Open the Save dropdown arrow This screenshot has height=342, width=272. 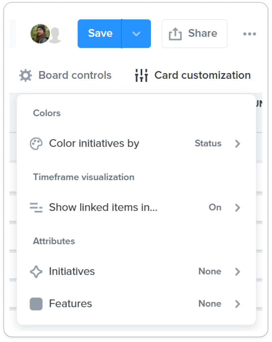(136, 34)
